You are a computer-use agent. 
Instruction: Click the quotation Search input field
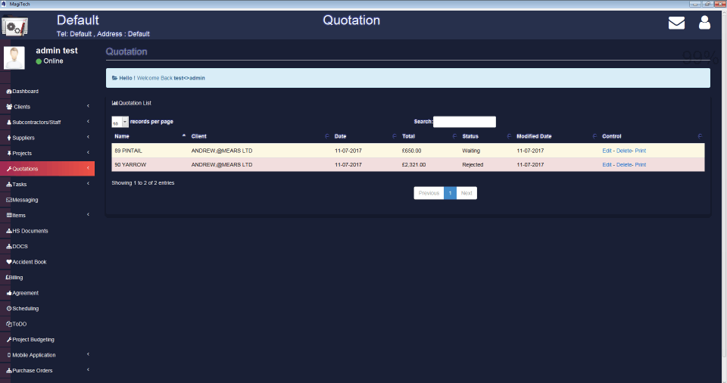point(464,122)
